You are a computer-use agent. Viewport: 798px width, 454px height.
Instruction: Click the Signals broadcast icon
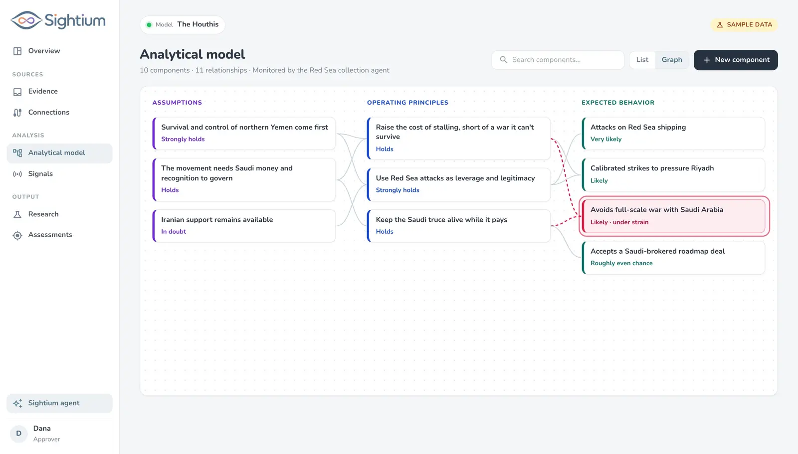tap(17, 174)
